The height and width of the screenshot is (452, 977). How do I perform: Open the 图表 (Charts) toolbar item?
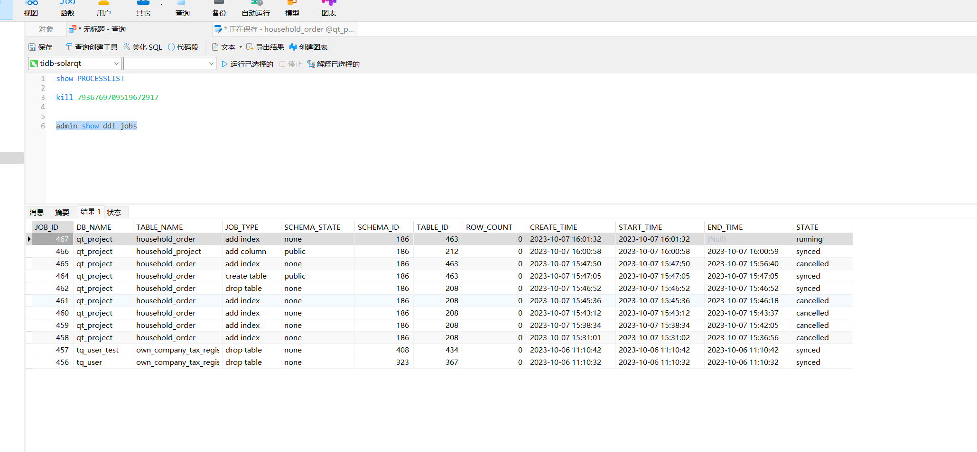[x=328, y=9]
